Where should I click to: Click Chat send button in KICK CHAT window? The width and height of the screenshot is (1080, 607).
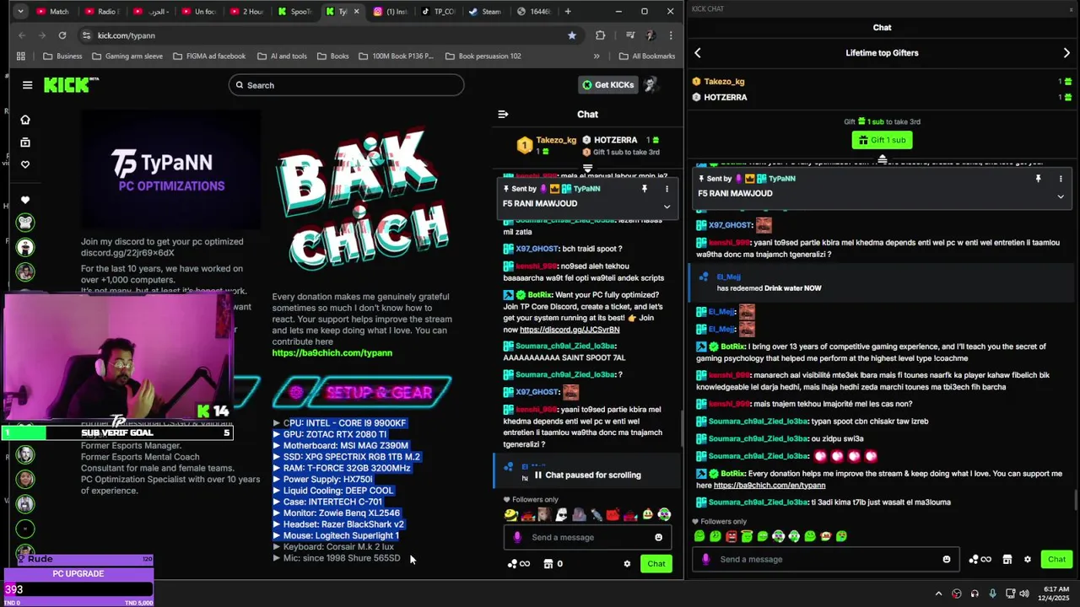[x=1056, y=559]
